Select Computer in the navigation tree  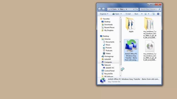coord(108,62)
